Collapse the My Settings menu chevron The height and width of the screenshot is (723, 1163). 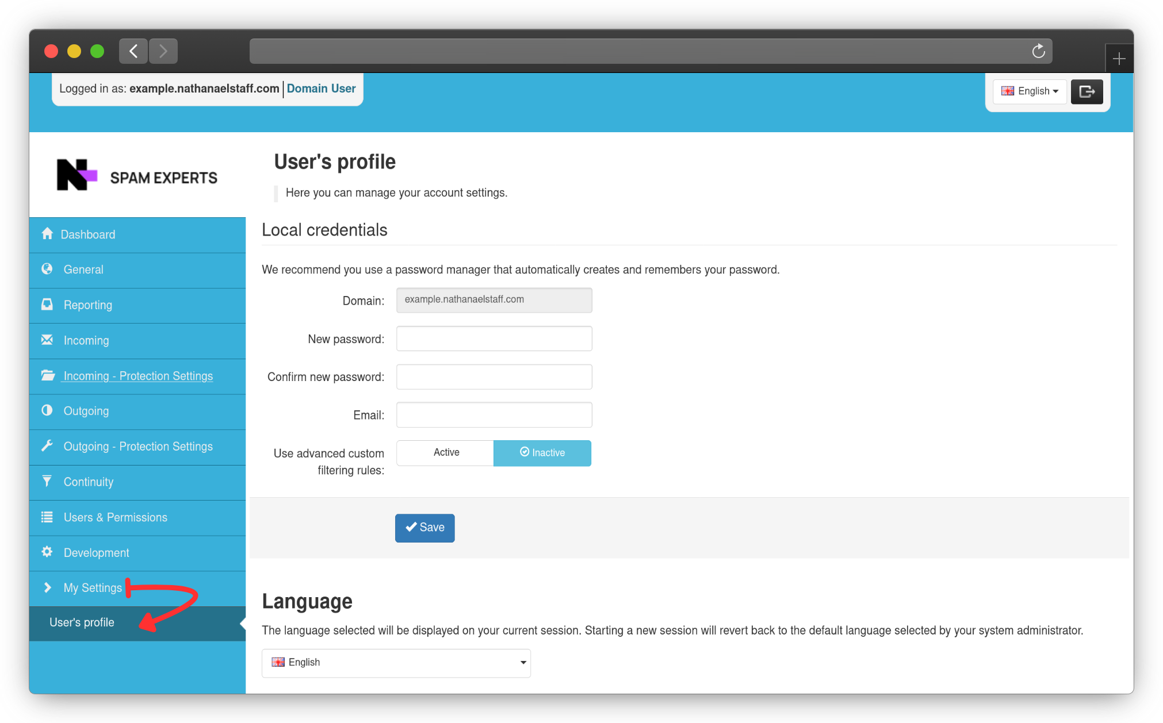click(48, 587)
